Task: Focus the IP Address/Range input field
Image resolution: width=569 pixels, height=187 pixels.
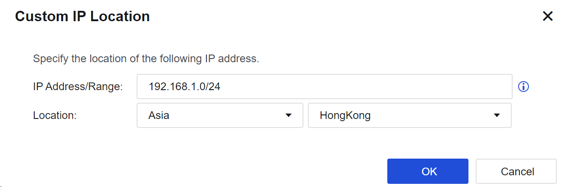Action: [x=325, y=87]
